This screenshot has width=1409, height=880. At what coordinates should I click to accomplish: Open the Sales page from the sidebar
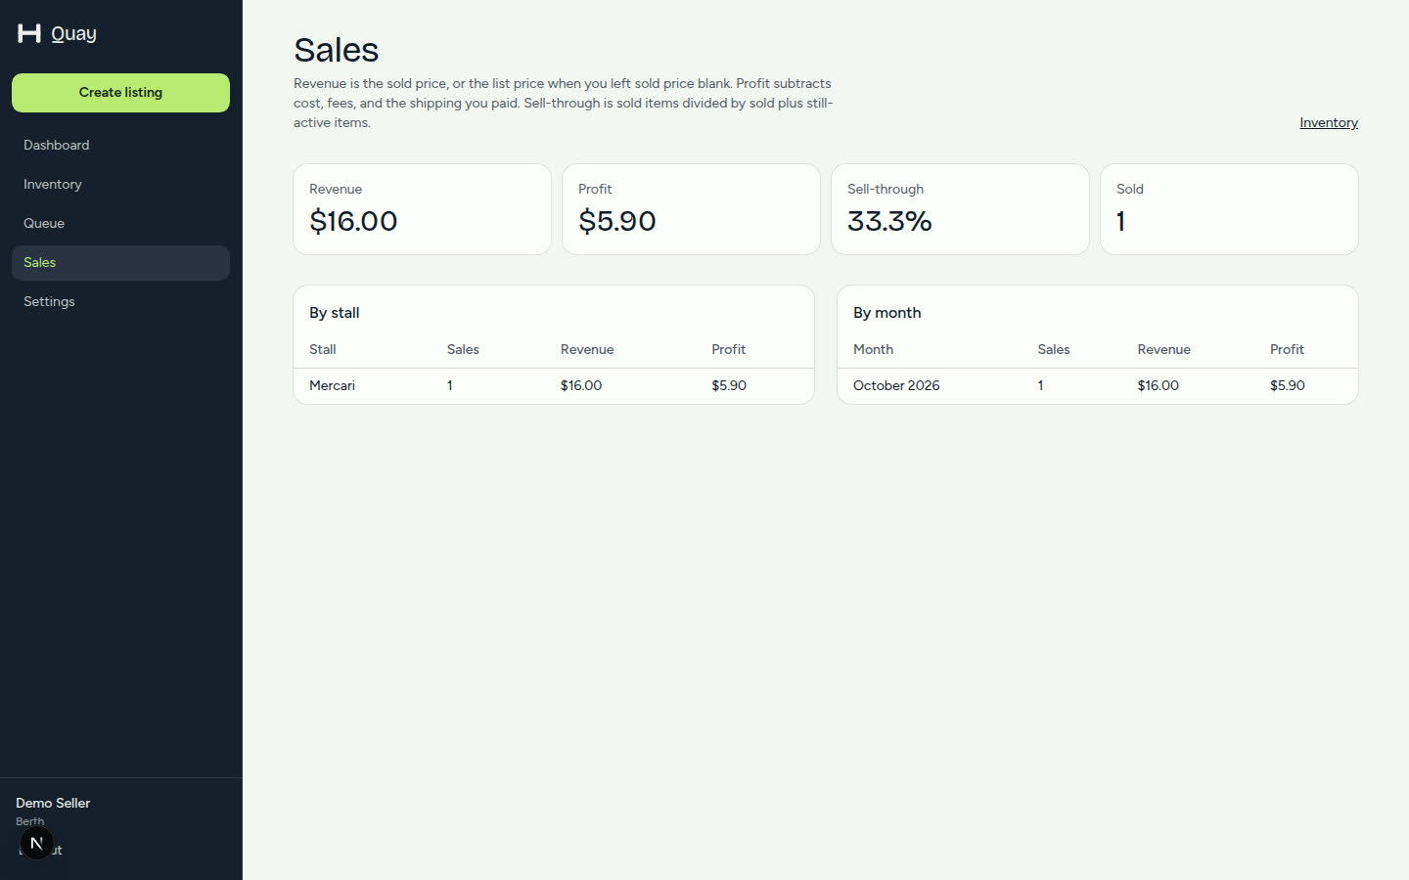click(x=120, y=262)
